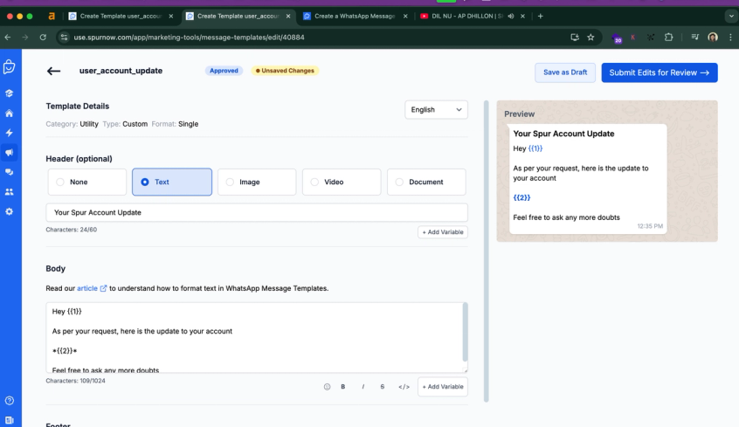The height and width of the screenshot is (427, 739).
Task: Click the Spur logo icon in sidebar
Action: click(10, 67)
